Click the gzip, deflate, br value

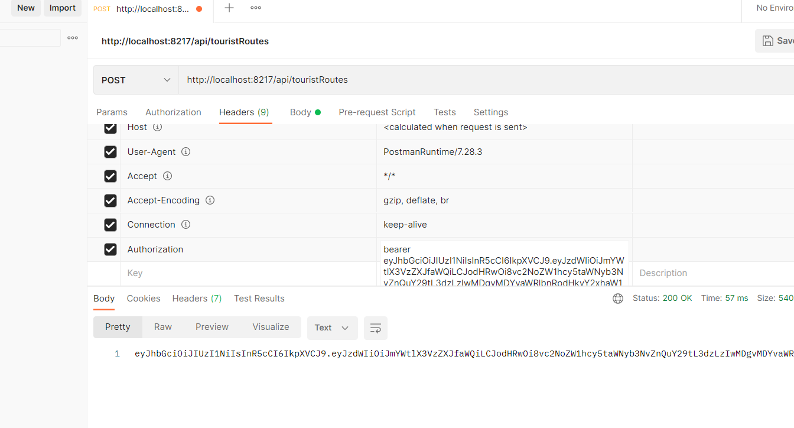point(416,200)
